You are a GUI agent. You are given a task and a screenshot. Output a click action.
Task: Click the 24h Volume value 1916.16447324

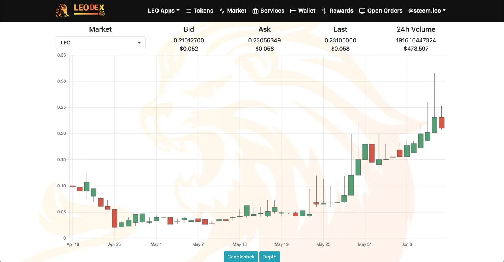416,40
